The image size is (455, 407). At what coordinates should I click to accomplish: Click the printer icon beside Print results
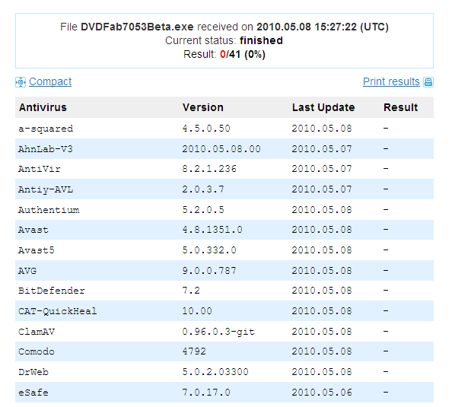coord(428,82)
